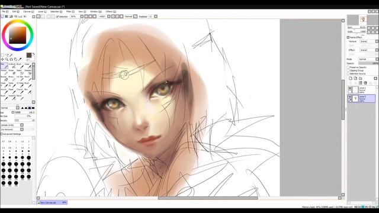Select the Move layer tool
The width and height of the screenshot is (379, 213).
2,59
